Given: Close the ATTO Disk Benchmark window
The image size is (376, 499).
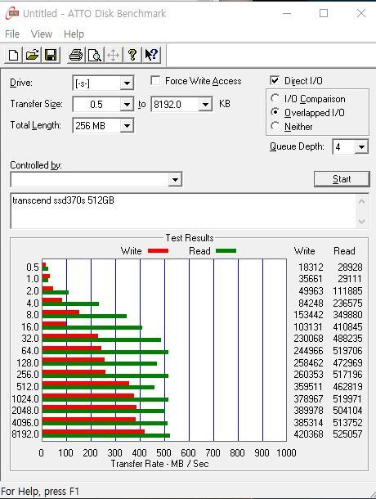Looking at the screenshot, I should point(361,13).
